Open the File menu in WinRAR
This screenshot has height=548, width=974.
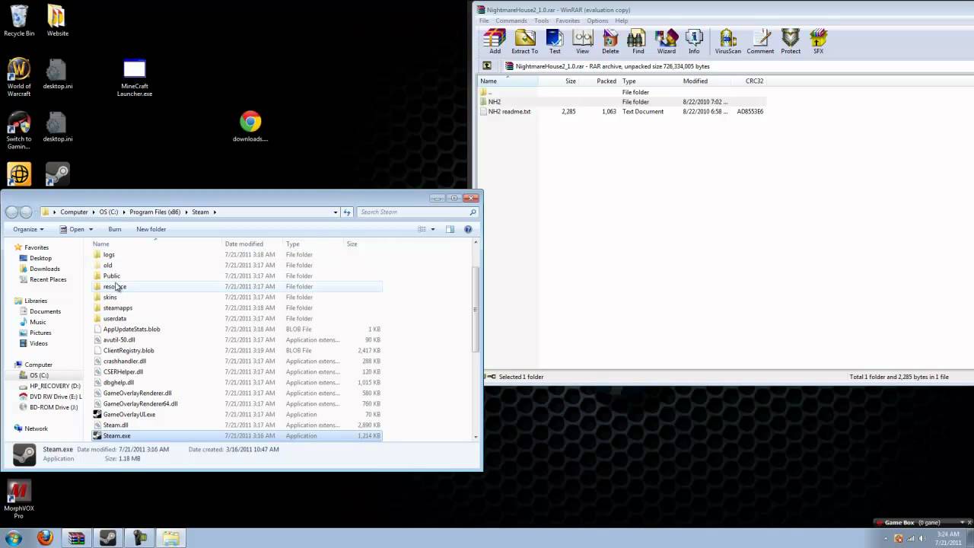[484, 21]
